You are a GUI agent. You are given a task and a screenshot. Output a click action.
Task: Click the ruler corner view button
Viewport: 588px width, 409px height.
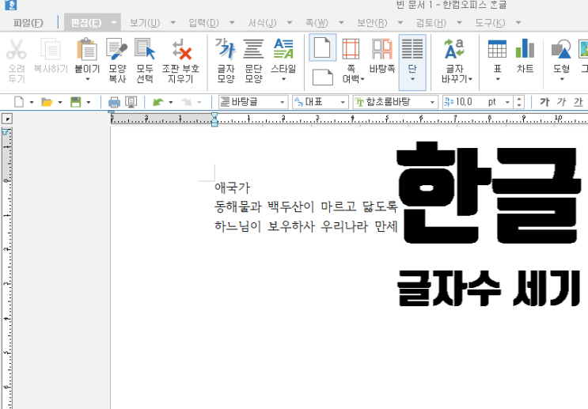tap(7, 119)
